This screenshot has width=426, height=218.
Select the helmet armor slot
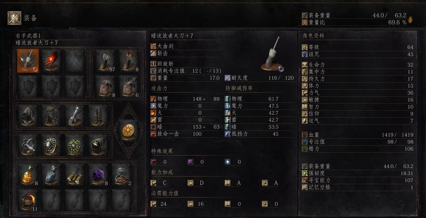(x=28, y=115)
